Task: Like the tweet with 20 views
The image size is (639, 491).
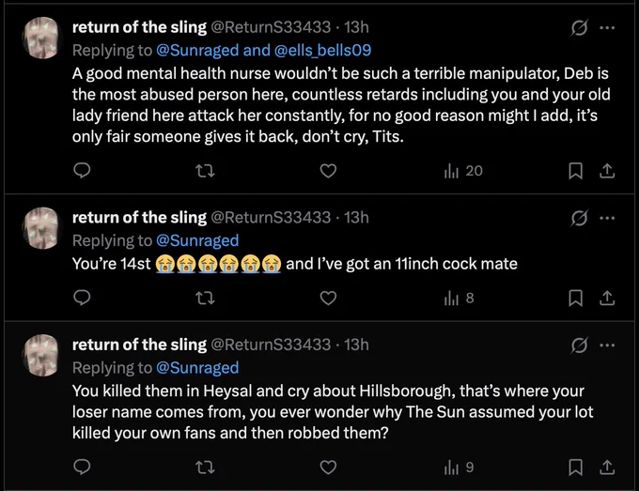Action: point(328,171)
